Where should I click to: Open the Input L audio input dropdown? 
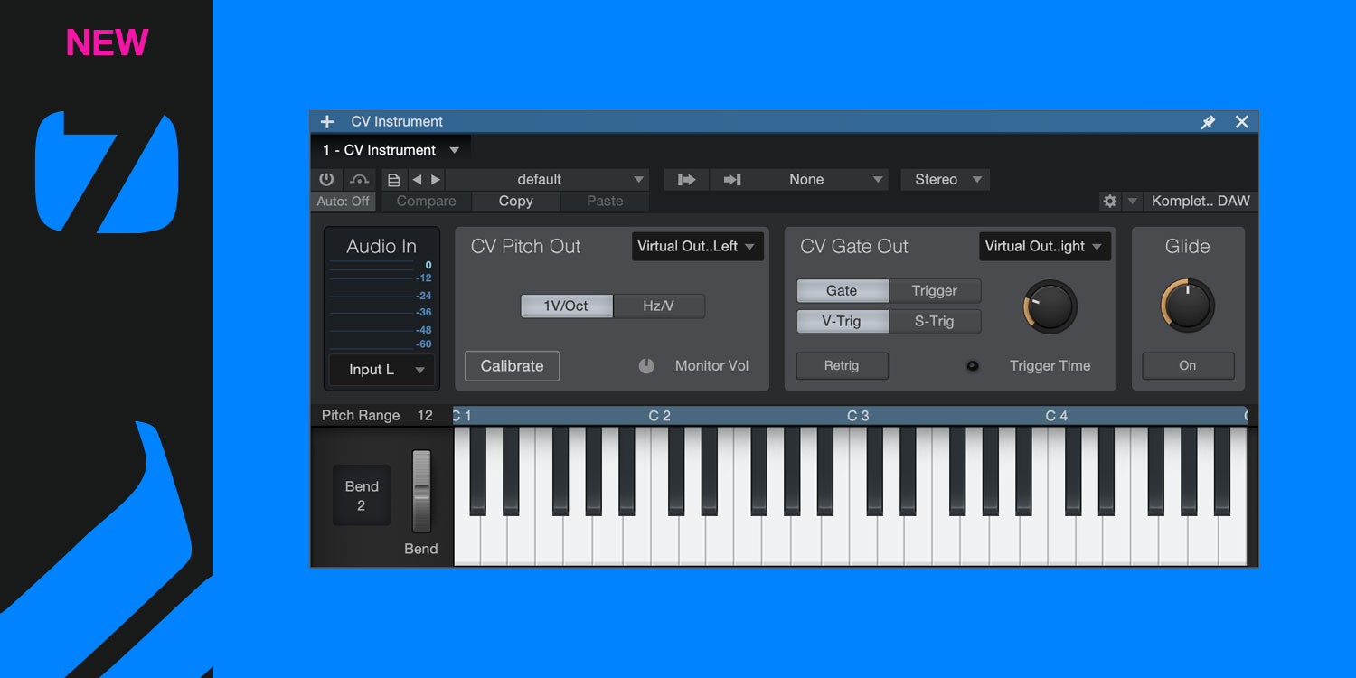381,370
